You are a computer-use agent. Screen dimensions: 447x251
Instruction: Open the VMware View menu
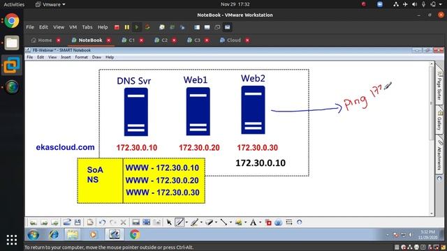point(59,27)
